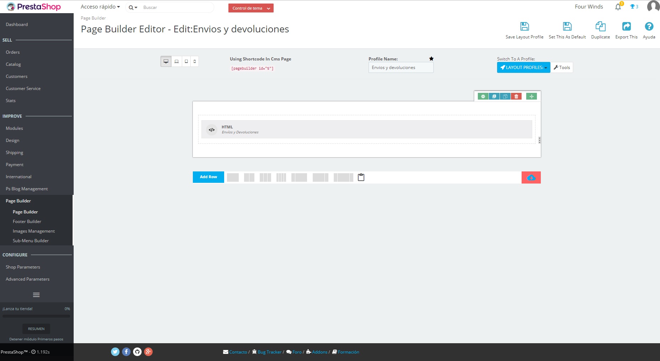Open the Modules menu

[x=14, y=128]
